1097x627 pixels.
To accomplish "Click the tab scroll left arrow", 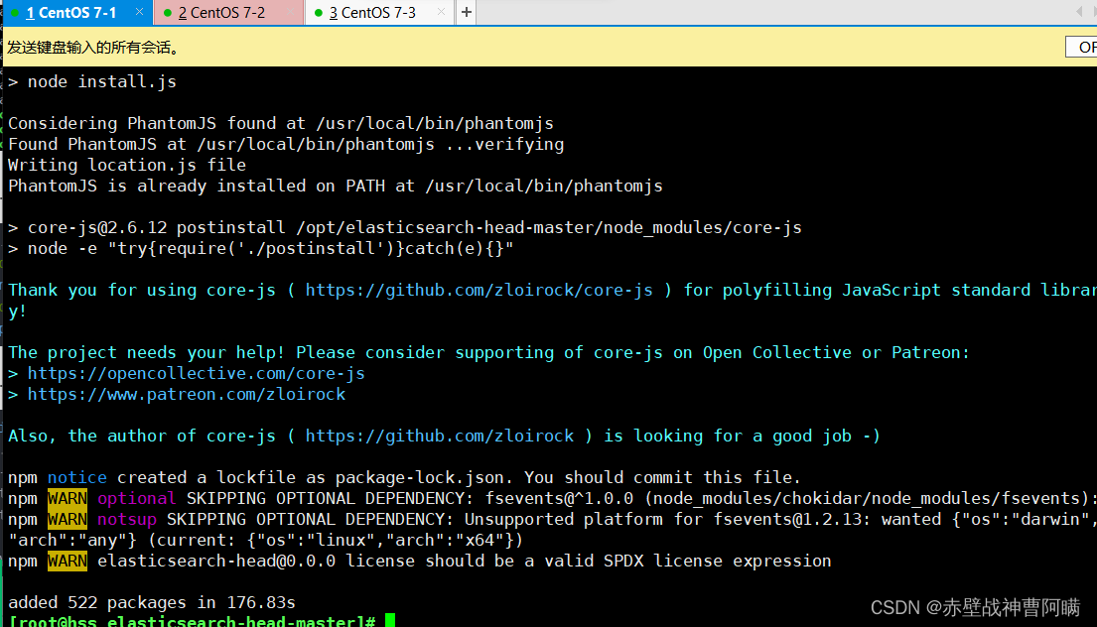I will point(1078,12).
